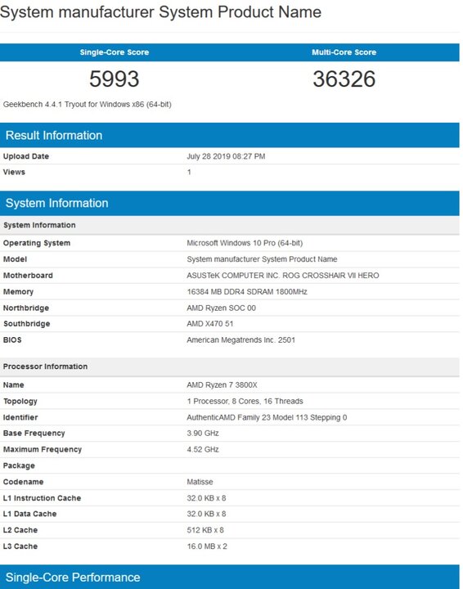The height and width of the screenshot is (589, 463).
Task: Click the Microsoft Windows 10 Pro value
Action: (245, 243)
